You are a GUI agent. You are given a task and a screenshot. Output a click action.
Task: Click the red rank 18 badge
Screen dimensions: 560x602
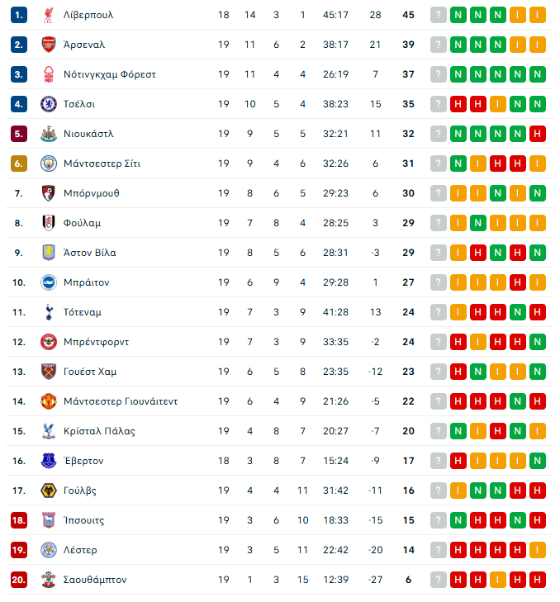19,520
